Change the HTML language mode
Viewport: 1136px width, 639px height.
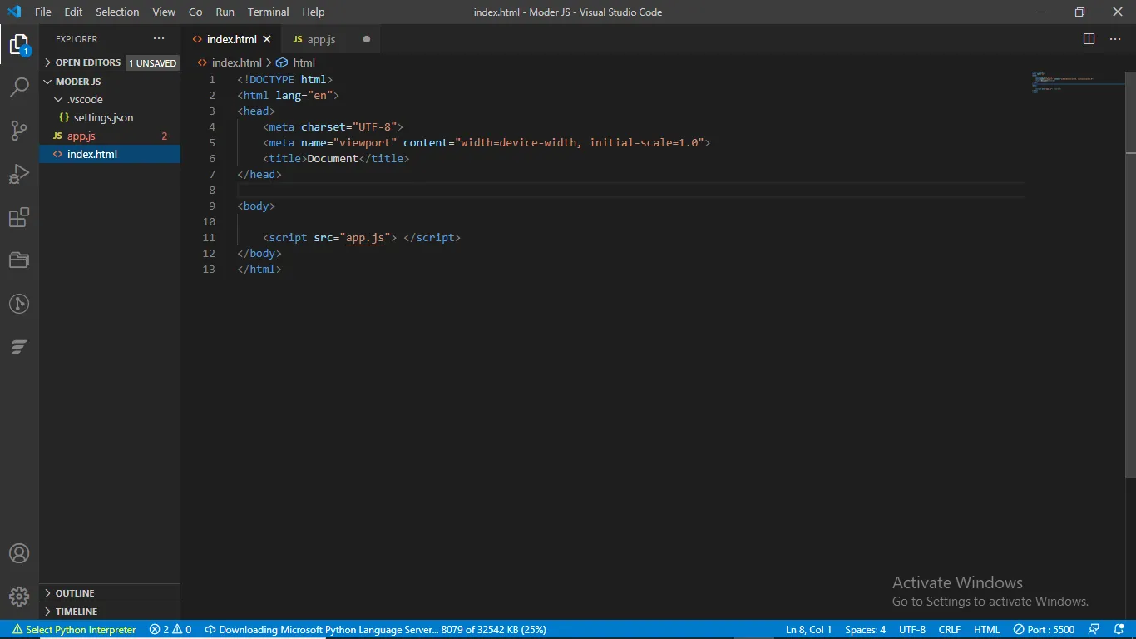pyautogui.click(x=986, y=630)
